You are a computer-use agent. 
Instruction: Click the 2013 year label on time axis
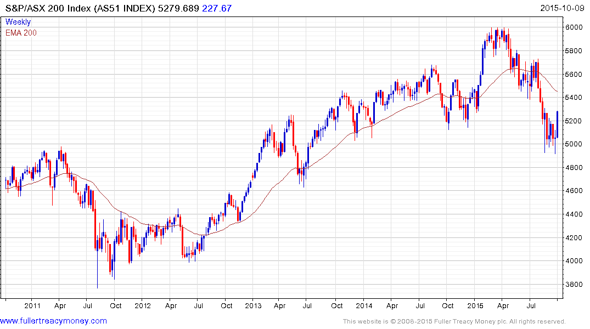point(253,305)
